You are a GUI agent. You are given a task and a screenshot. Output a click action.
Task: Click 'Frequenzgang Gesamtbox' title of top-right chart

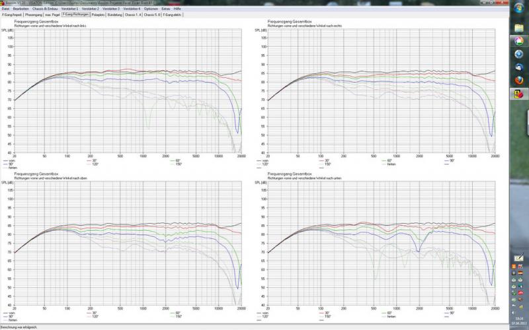click(x=290, y=22)
